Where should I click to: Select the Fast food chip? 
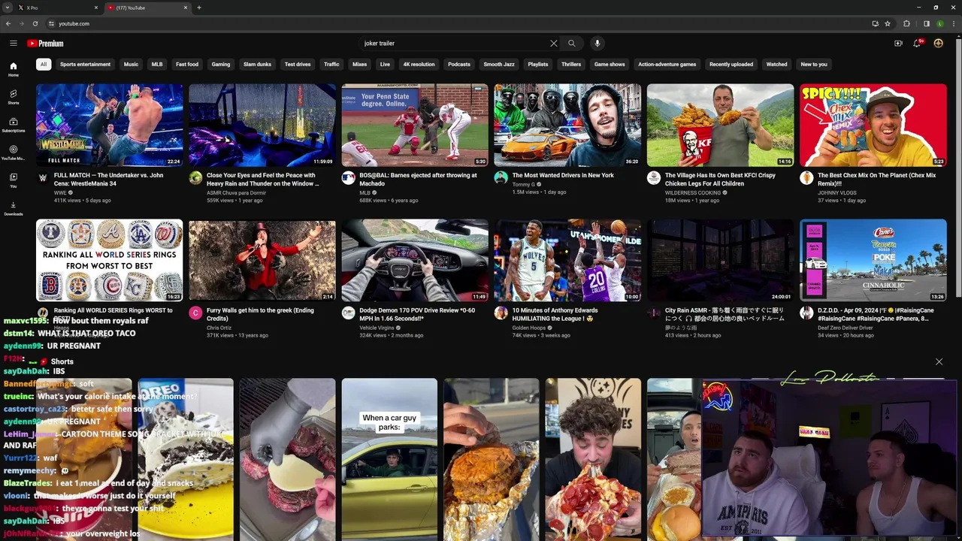[x=187, y=65]
